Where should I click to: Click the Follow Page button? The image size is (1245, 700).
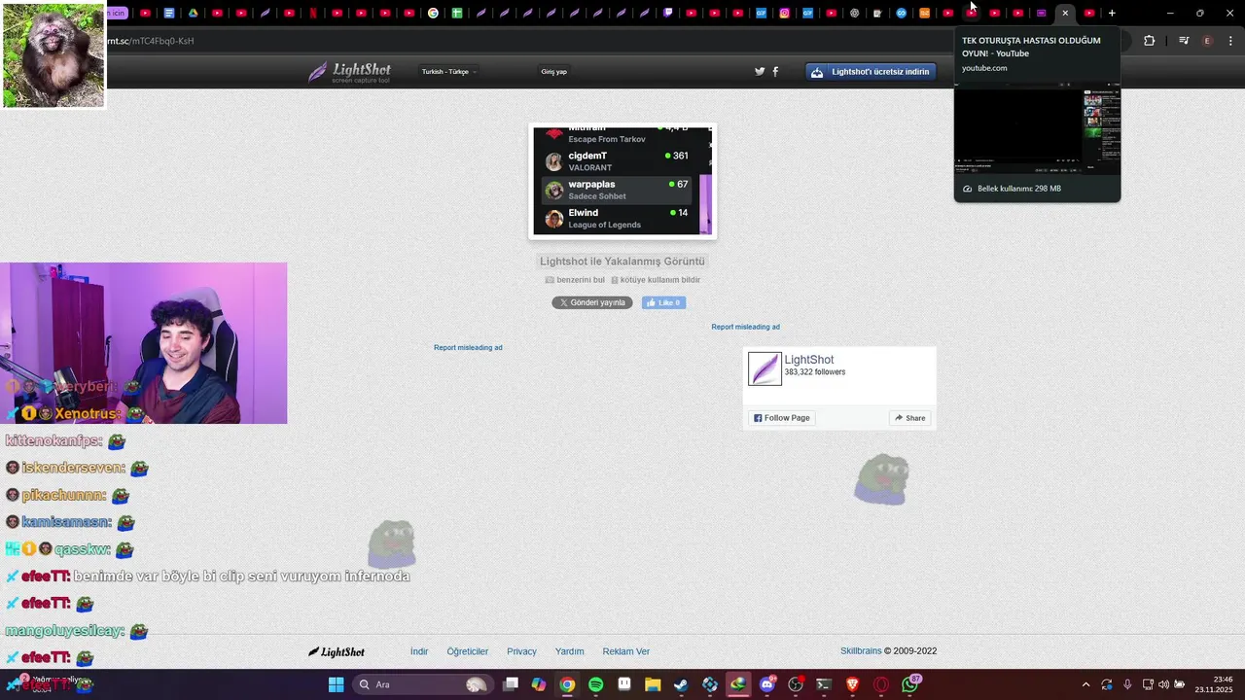pos(781,418)
